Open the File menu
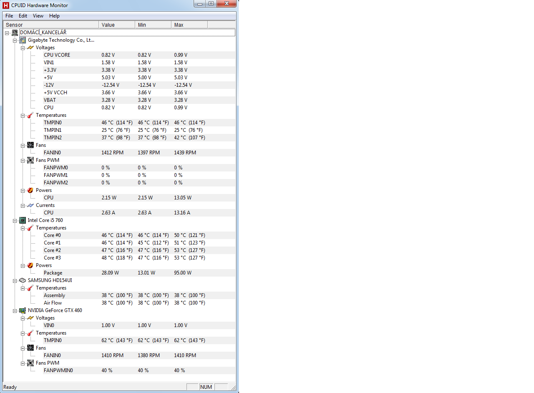Viewport: 534px width, 393px height. point(9,16)
